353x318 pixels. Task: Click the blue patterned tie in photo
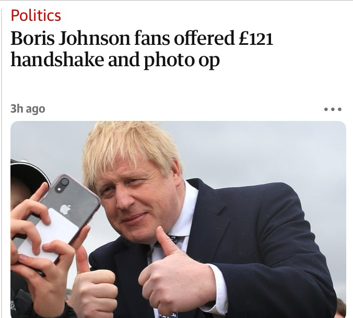174,240
